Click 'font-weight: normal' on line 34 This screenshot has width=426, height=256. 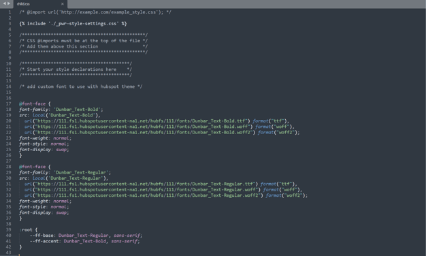(x=45, y=201)
